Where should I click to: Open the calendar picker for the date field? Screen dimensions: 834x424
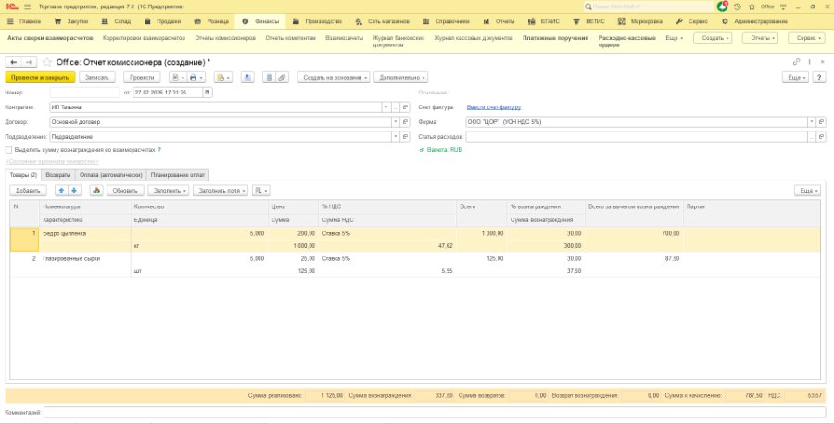(208, 93)
